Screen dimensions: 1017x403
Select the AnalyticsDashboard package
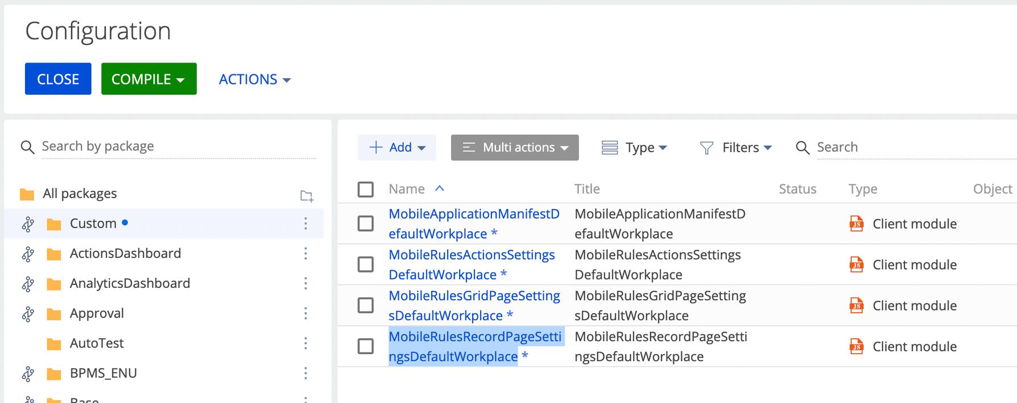[x=130, y=283]
